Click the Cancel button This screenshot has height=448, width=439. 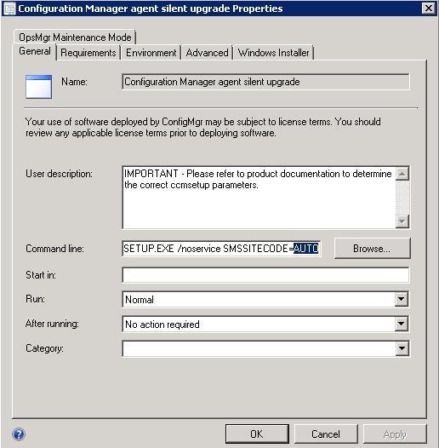(326, 434)
